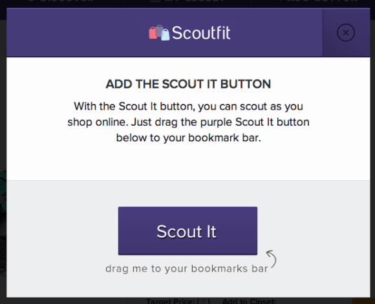This screenshot has height=304, width=375.
Task: Open the dimmed Discover tab behind the dialog
Action: tap(59, 1)
